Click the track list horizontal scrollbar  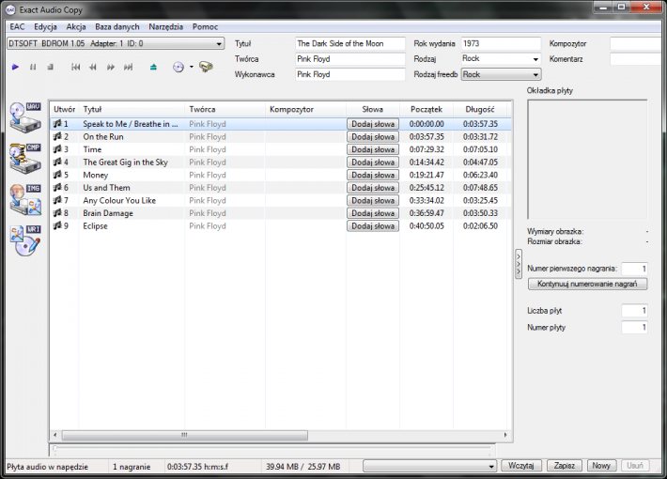tap(185, 435)
